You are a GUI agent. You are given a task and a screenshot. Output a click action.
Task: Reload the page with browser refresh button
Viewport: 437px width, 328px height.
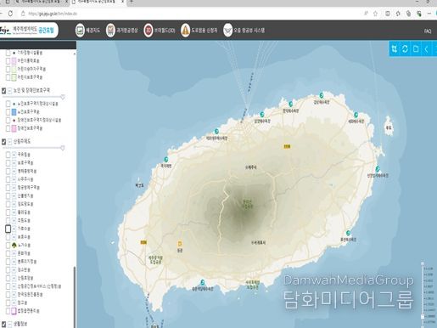tap(10, 14)
